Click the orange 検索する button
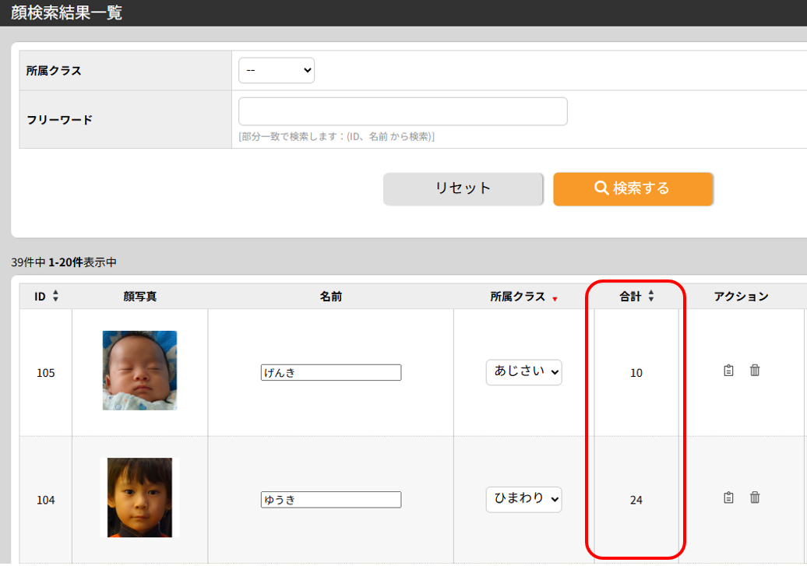Image resolution: width=807 pixels, height=566 pixels. click(633, 188)
